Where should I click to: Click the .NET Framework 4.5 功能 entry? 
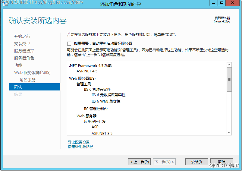click(90, 66)
